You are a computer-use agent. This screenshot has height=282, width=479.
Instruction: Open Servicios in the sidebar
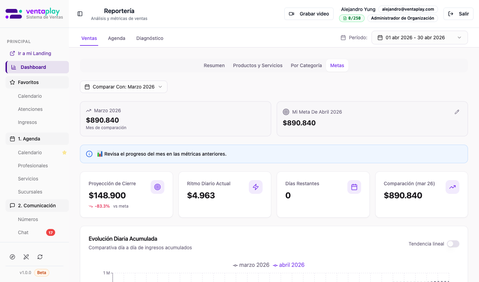(28, 179)
